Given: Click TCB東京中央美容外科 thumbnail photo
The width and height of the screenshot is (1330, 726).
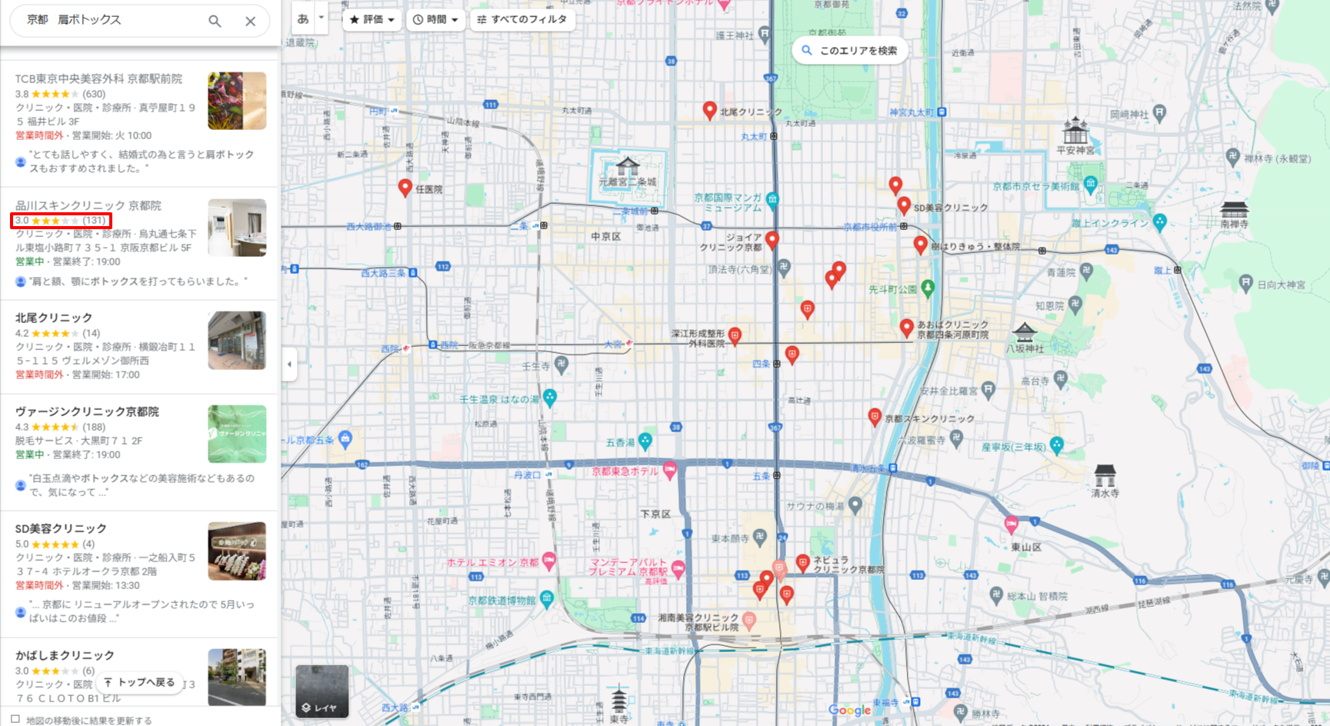Looking at the screenshot, I should [237, 101].
